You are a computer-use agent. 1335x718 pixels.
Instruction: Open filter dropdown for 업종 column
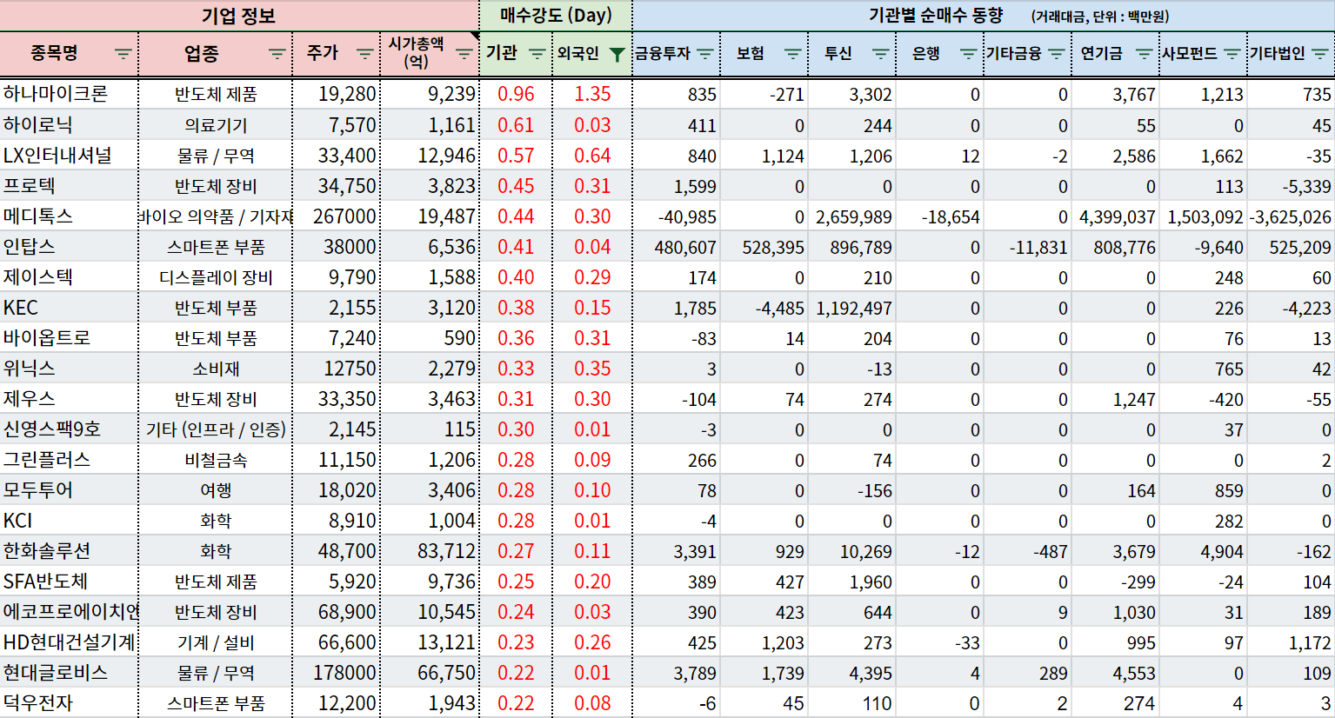coord(277,54)
